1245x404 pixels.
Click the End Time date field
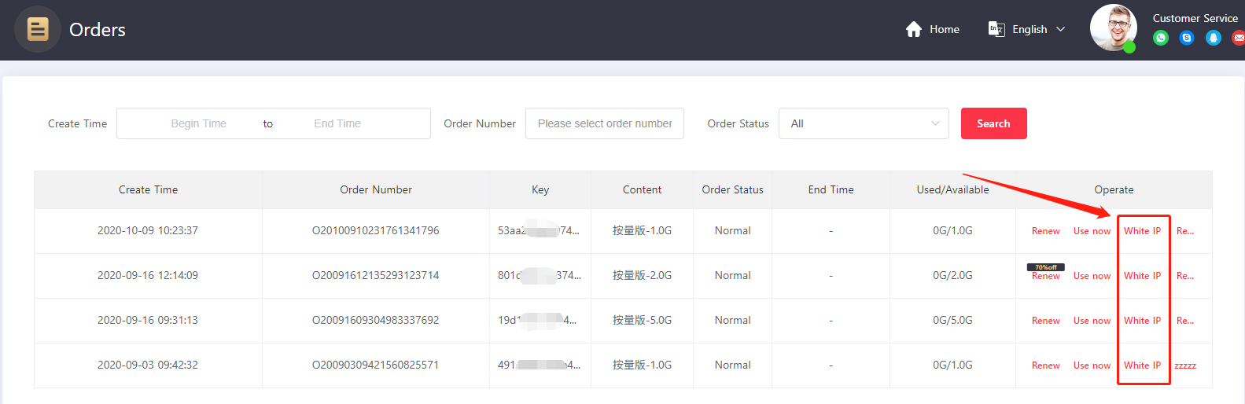point(337,123)
